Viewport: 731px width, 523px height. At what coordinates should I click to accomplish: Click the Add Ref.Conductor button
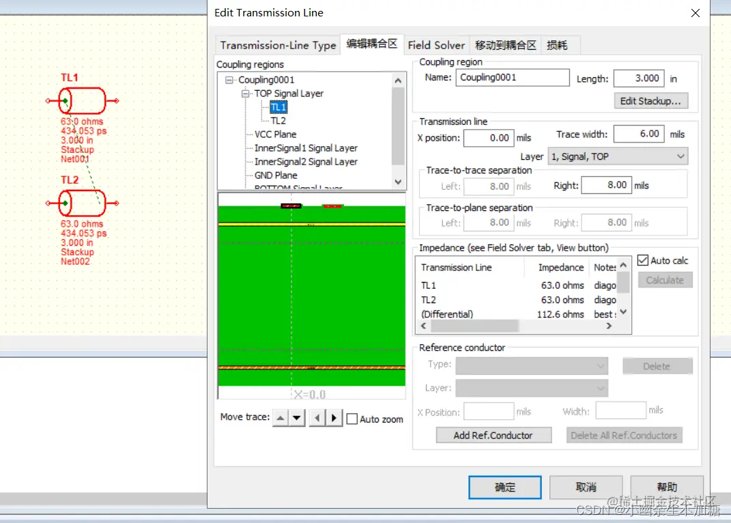click(x=493, y=436)
